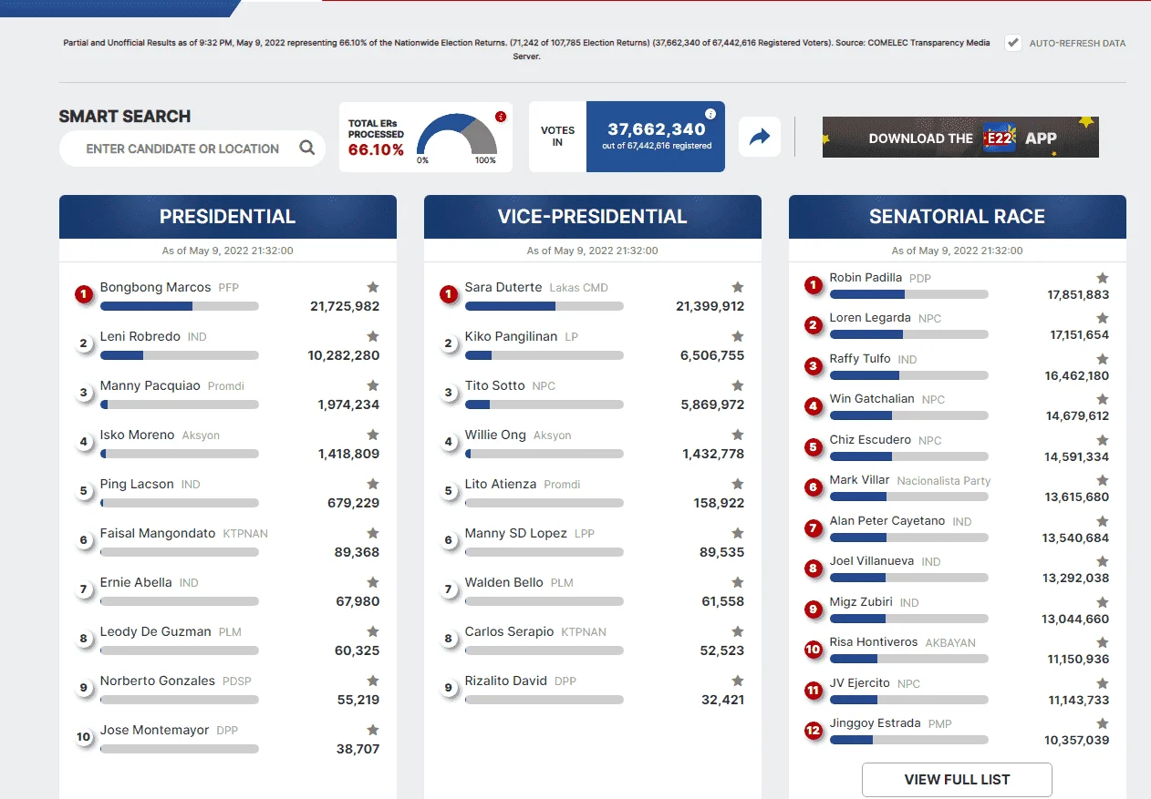Star Carlos Serapio as favorite
This screenshot has width=1151, height=799.
tap(738, 631)
